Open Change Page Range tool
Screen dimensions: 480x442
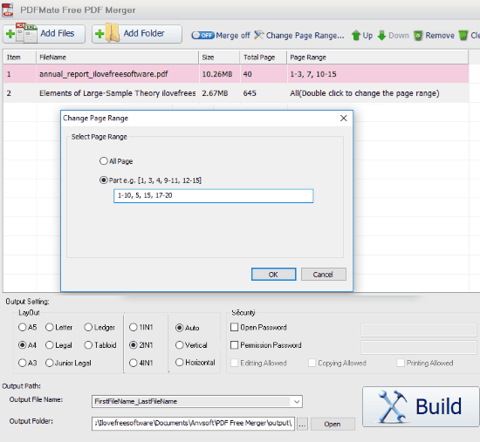pos(299,36)
